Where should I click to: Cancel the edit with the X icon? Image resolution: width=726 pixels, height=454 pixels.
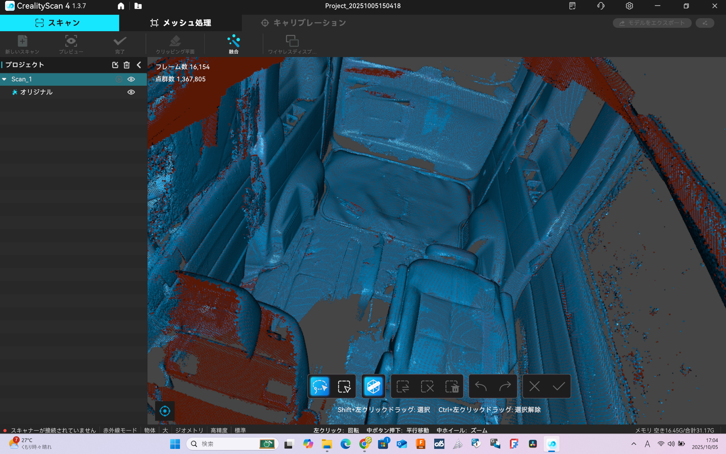point(534,386)
